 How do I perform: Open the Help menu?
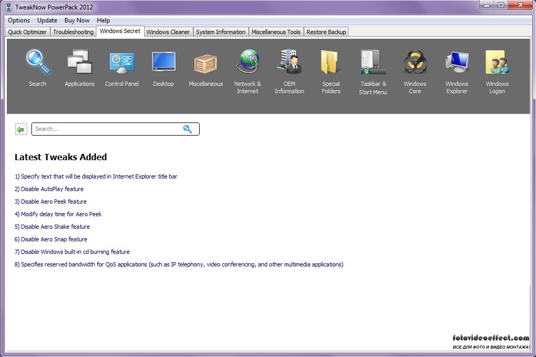(x=103, y=20)
